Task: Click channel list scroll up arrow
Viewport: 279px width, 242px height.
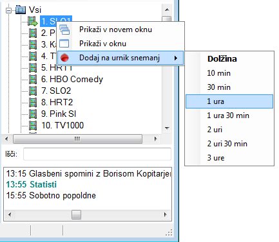Action: [167, 10]
